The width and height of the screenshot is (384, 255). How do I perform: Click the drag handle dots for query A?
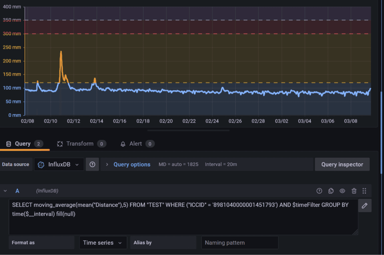pos(364,191)
